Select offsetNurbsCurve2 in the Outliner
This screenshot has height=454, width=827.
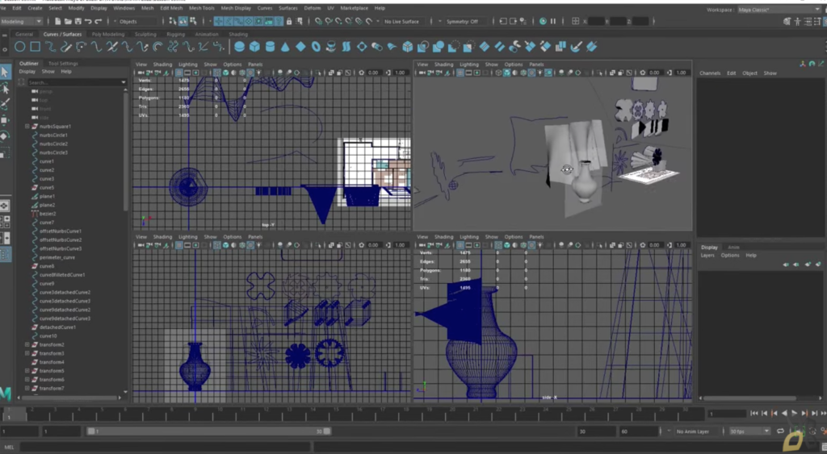(x=60, y=239)
